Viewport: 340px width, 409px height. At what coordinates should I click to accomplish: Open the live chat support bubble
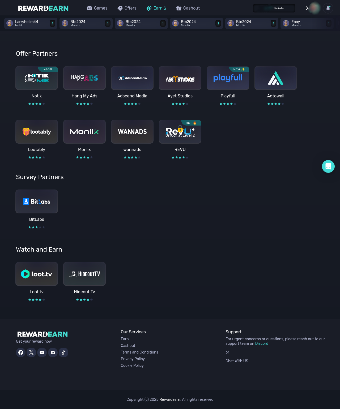click(328, 166)
